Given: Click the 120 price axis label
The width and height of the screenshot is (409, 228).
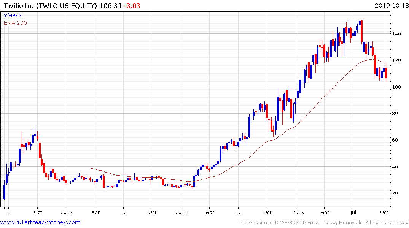Looking at the screenshot, I should (x=396, y=60).
